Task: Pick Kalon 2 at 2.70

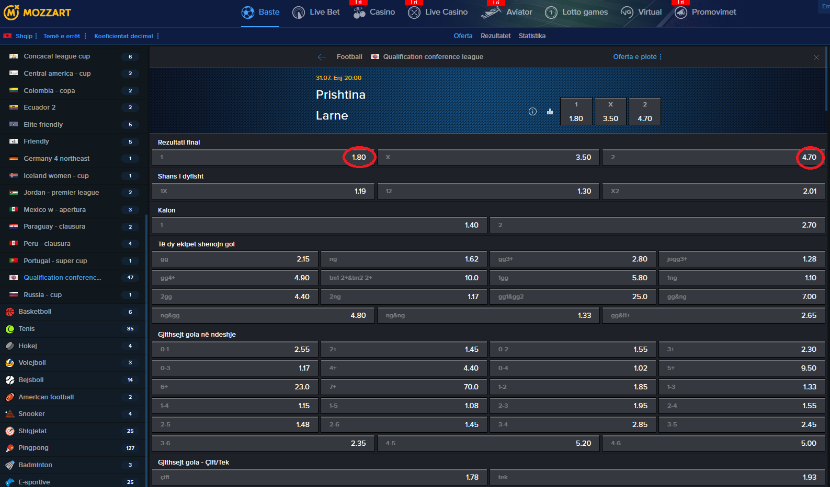Action: [657, 225]
